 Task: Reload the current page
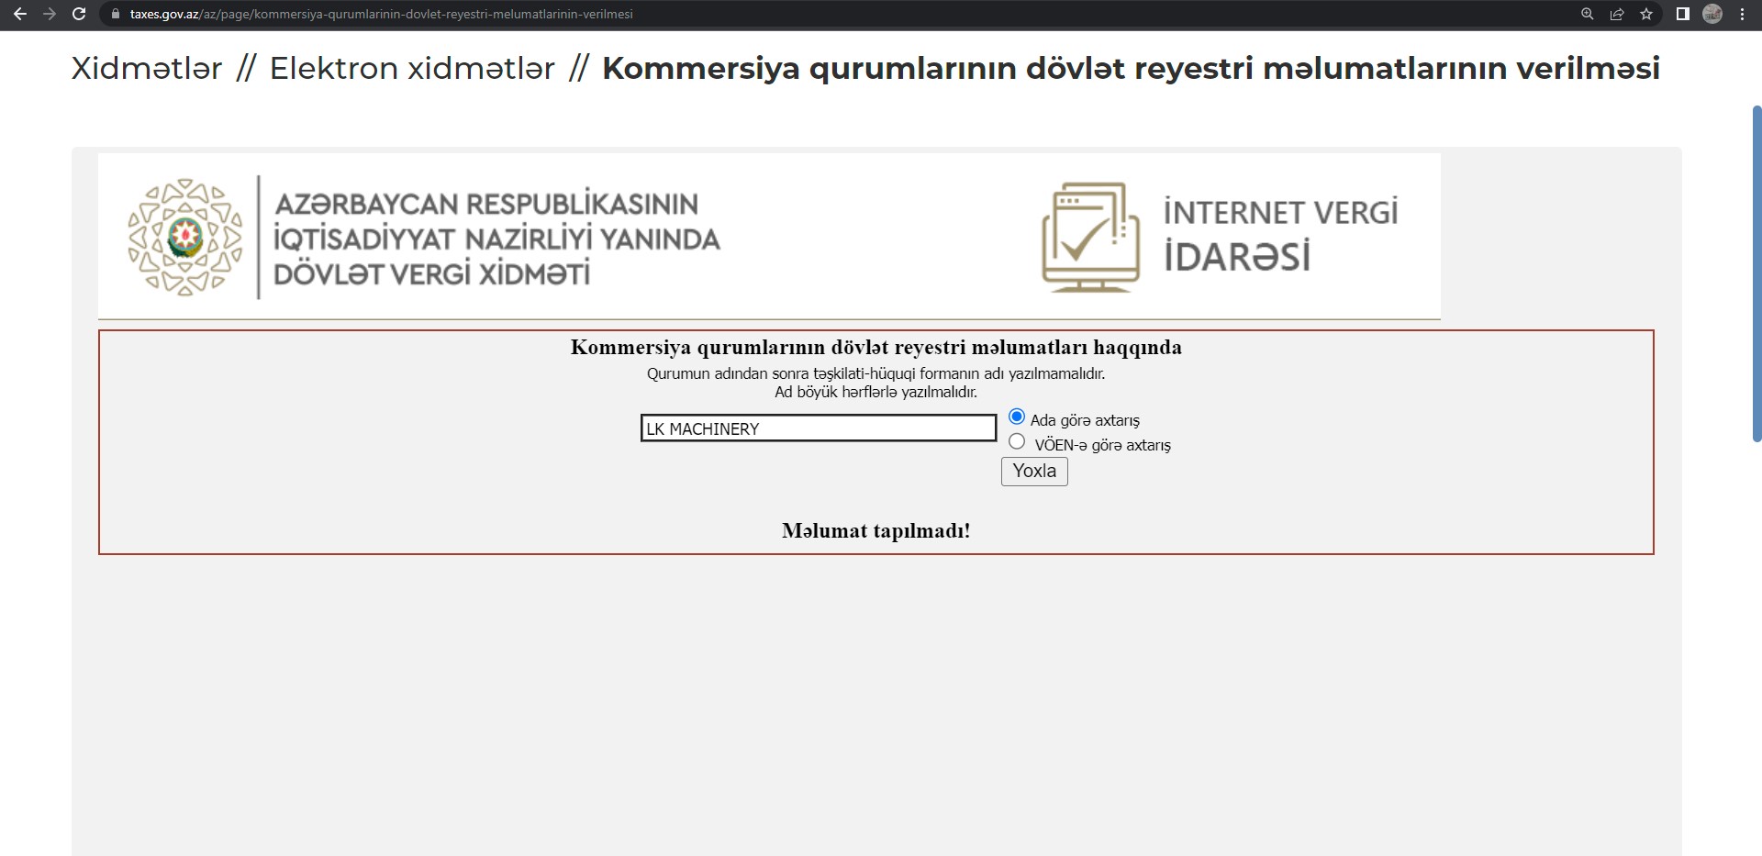79,14
